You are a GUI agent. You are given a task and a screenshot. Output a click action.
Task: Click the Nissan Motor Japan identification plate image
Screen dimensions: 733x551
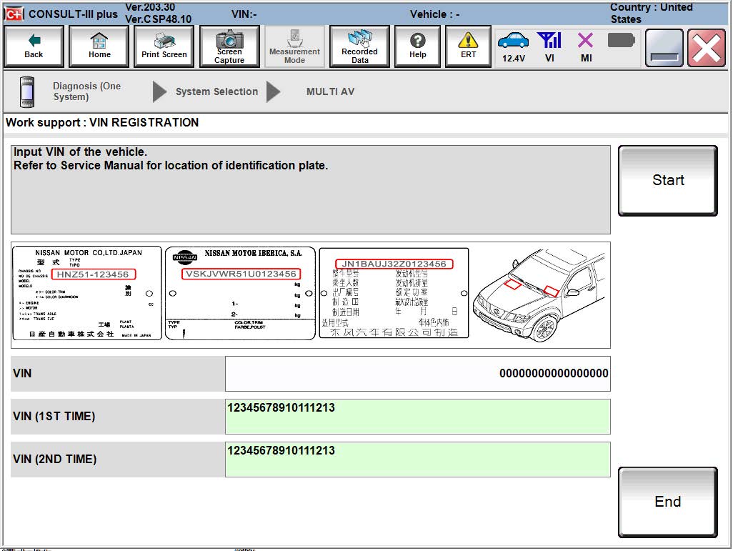tap(87, 293)
